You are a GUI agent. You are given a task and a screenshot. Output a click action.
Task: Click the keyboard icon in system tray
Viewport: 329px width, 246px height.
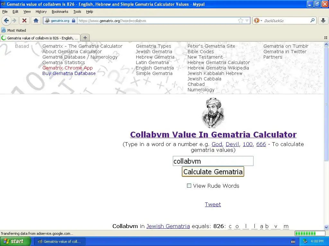point(293,242)
